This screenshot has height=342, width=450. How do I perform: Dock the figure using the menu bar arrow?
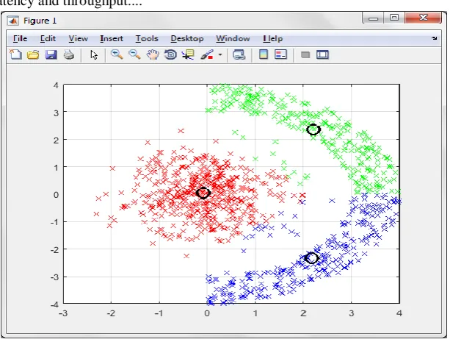tap(435, 38)
